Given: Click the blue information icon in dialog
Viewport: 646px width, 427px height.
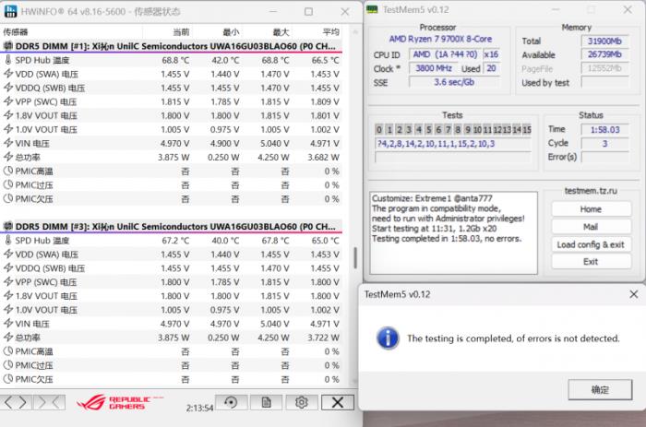Looking at the screenshot, I should coord(388,338).
